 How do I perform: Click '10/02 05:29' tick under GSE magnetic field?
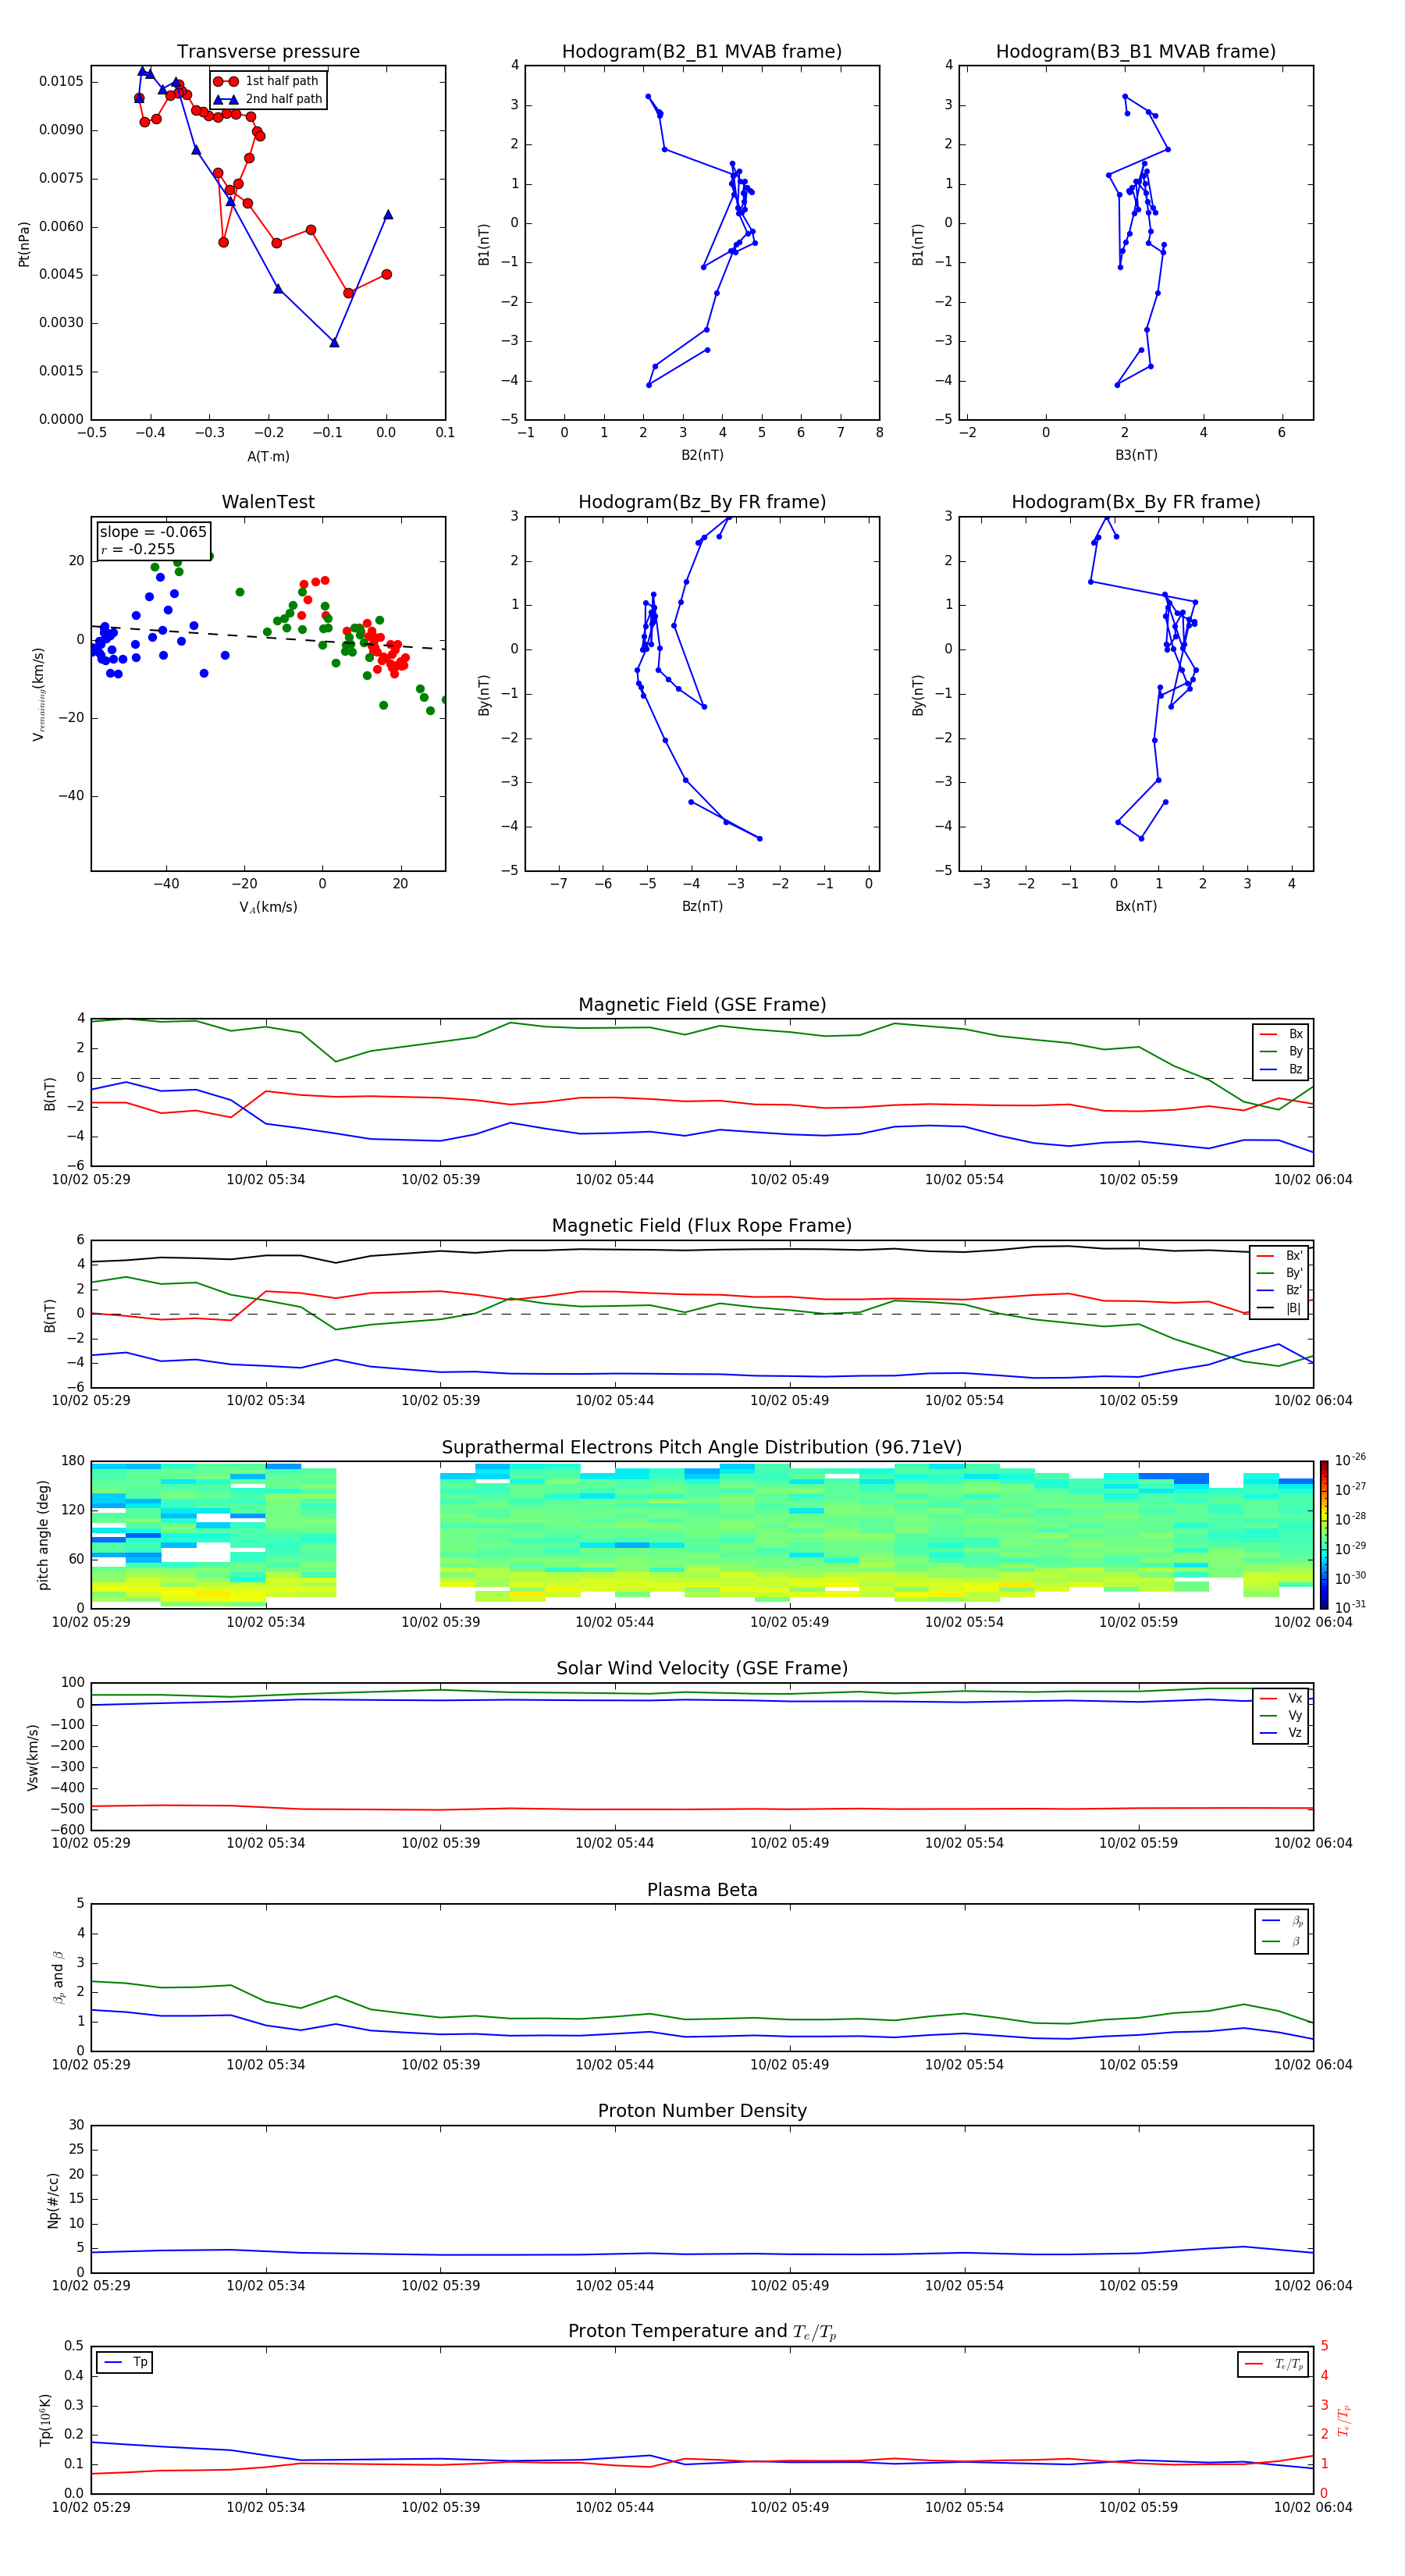[91, 1179]
